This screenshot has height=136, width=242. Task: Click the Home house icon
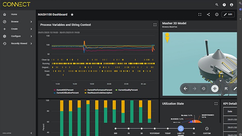coord(5,14)
